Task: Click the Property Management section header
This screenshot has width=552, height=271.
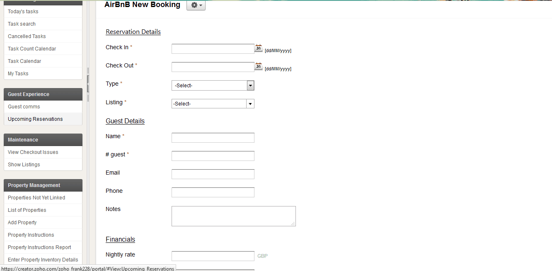Action: point(43,185)
